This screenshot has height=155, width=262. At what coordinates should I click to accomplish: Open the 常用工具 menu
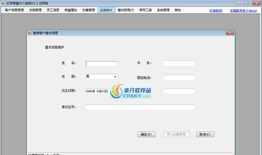[x=145, y=10]
